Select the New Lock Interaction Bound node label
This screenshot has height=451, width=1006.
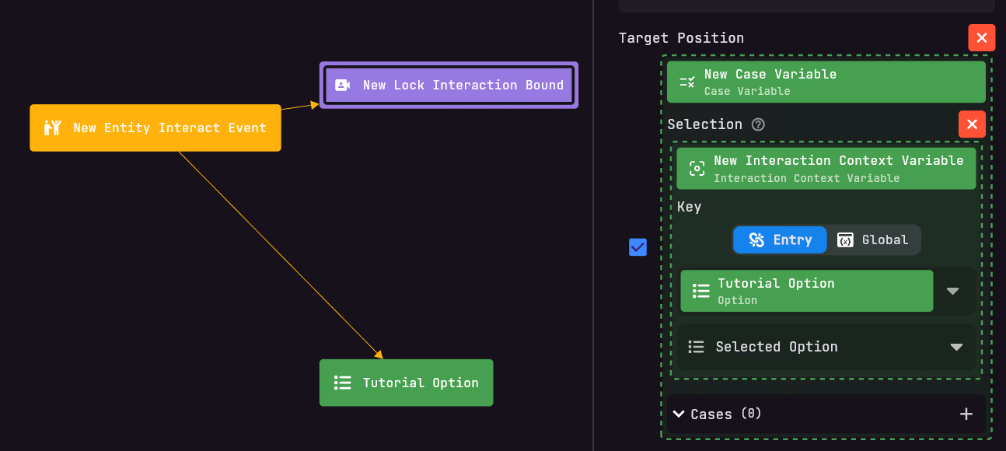463,85
